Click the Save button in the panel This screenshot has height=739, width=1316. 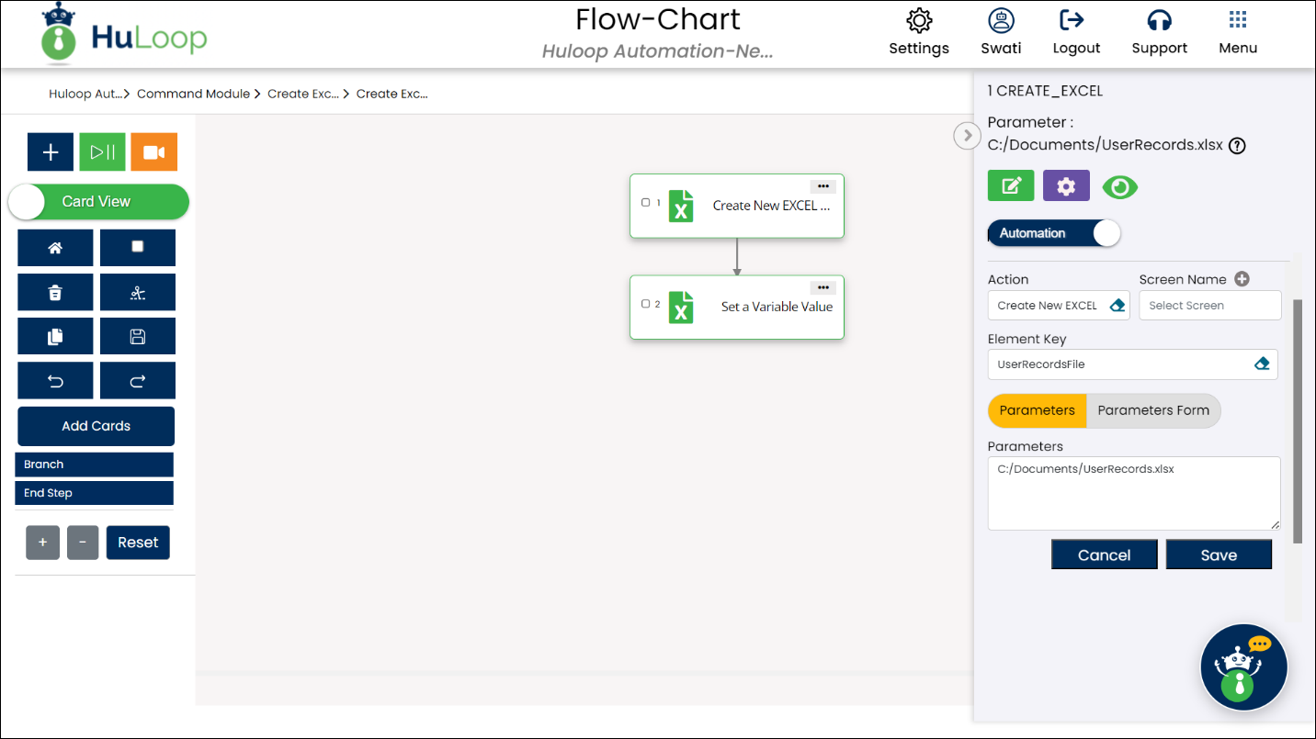[x=1219, y=554]
